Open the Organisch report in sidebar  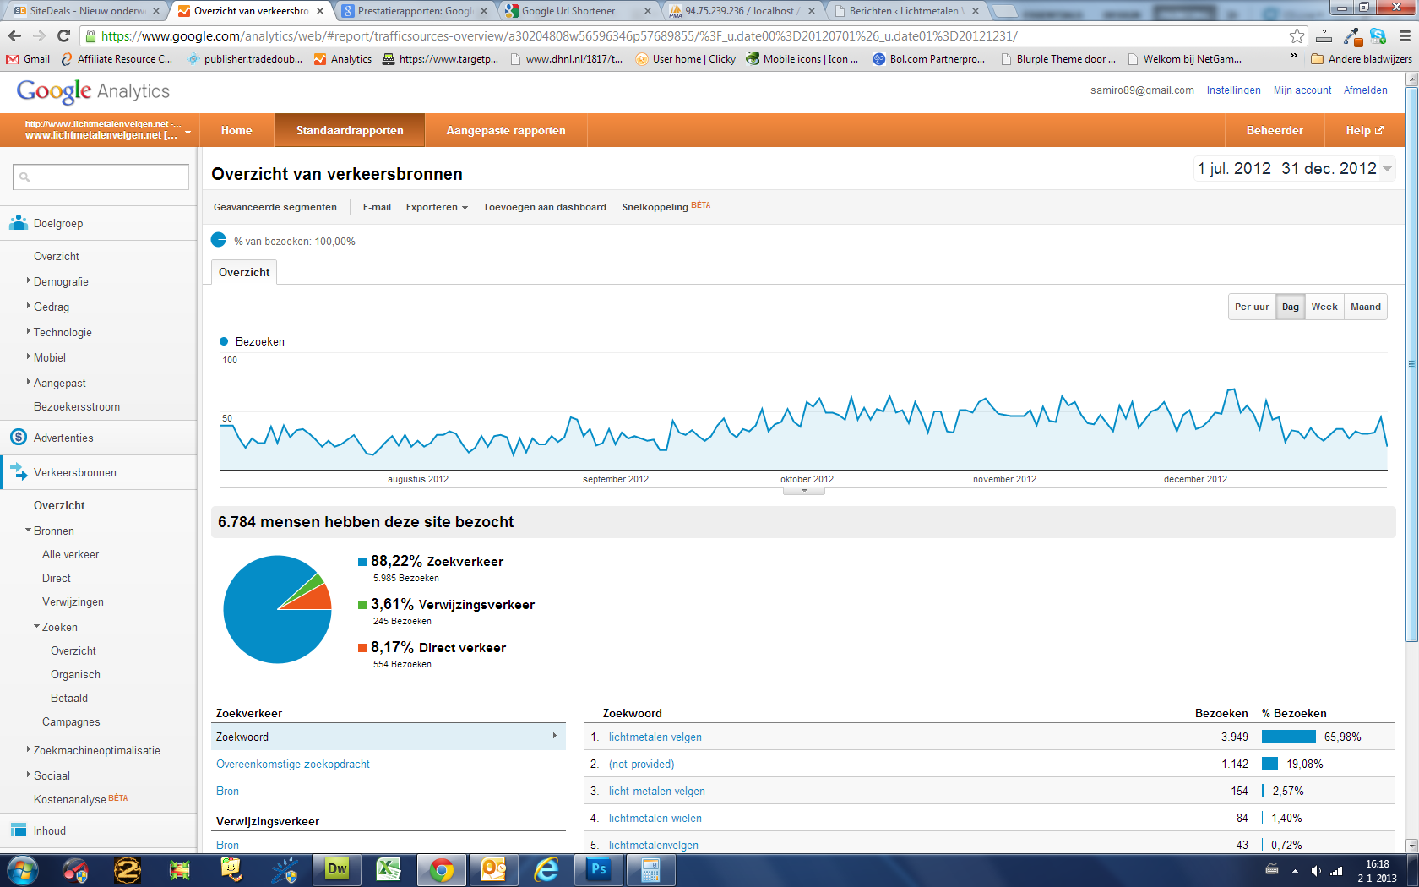pyautogui.click(x=75, y=674)
